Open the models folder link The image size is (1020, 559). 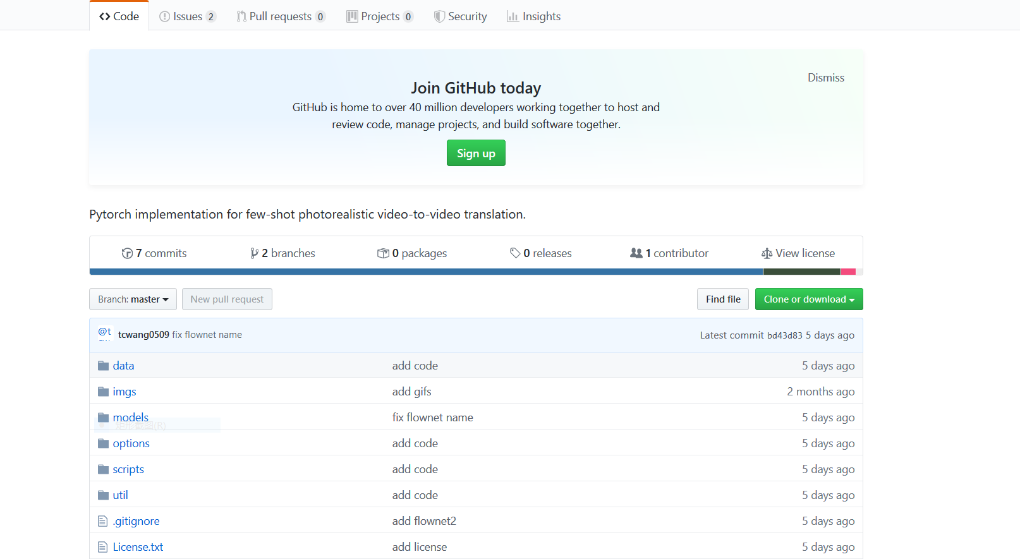130,418
